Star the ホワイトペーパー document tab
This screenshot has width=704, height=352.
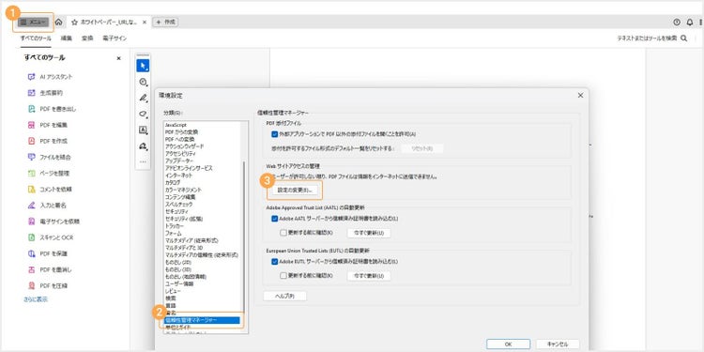tap(74, 22)
